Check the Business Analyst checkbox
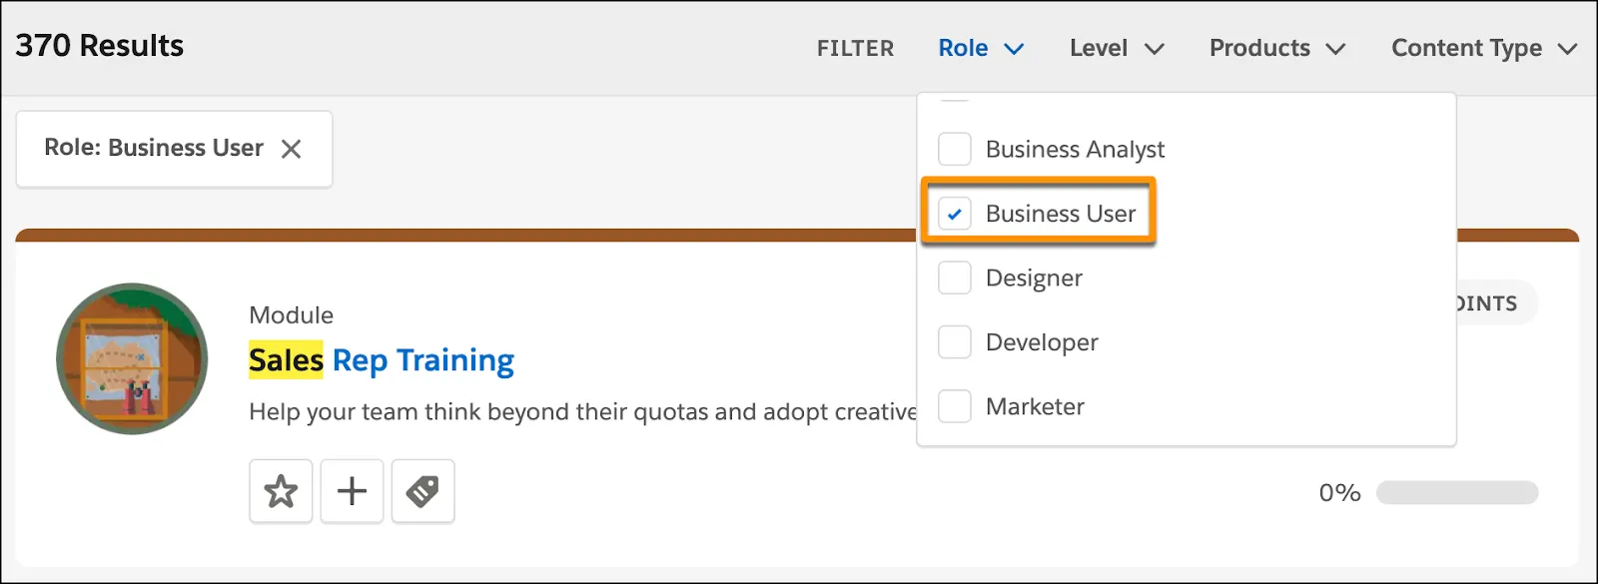The height and width of the screenshot is (584, 1598). click(955, 149)
